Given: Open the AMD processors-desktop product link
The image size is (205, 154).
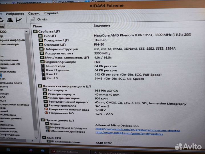Looking at the screenshot, I should click(138, 129).
